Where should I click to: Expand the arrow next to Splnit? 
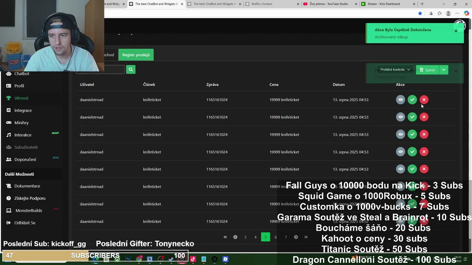(x=444, y=70)
